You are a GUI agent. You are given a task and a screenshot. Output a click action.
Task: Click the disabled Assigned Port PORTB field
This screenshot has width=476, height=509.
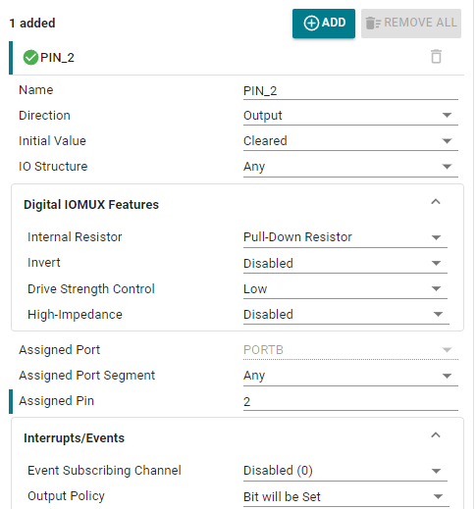[350, 350]
